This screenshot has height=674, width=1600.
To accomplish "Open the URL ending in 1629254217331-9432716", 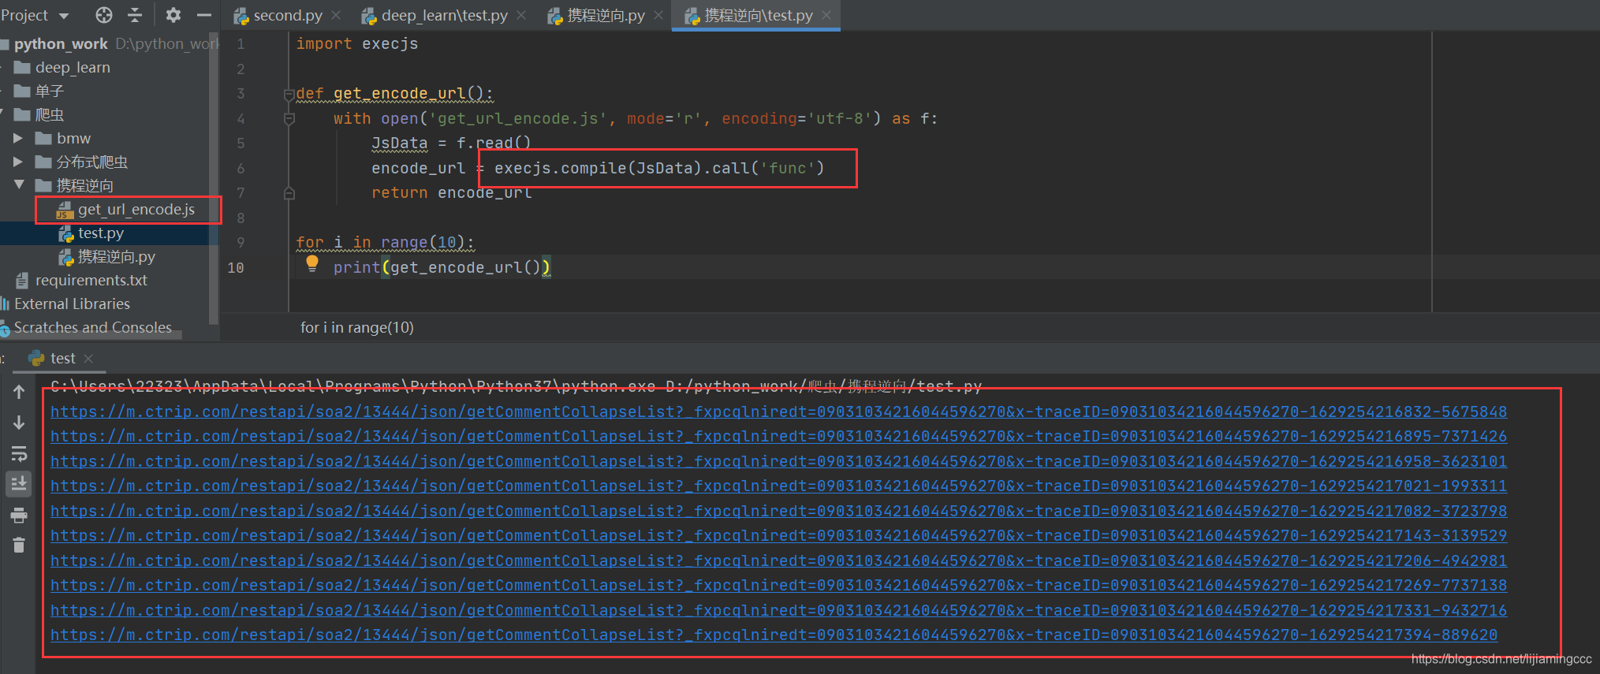I will pyautogui.click(x=778, y=610).
